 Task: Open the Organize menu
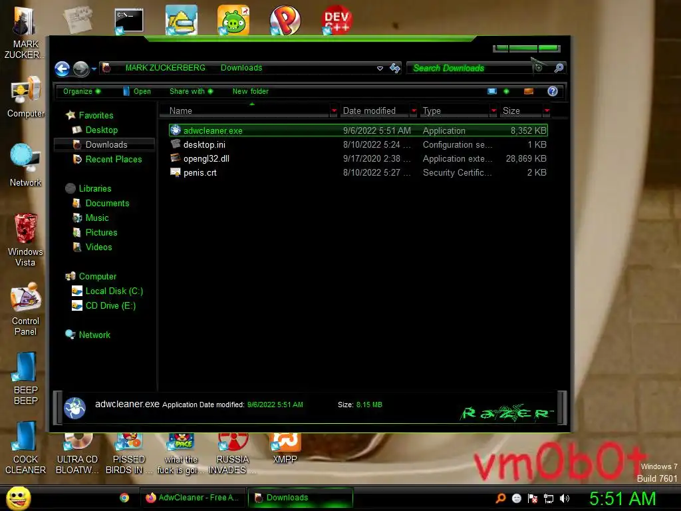coord(82,91)
